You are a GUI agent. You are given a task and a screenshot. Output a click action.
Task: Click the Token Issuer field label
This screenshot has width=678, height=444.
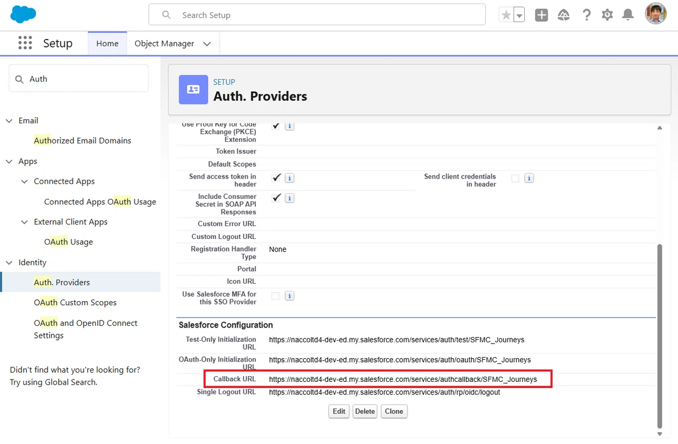(x=236, y=151)
